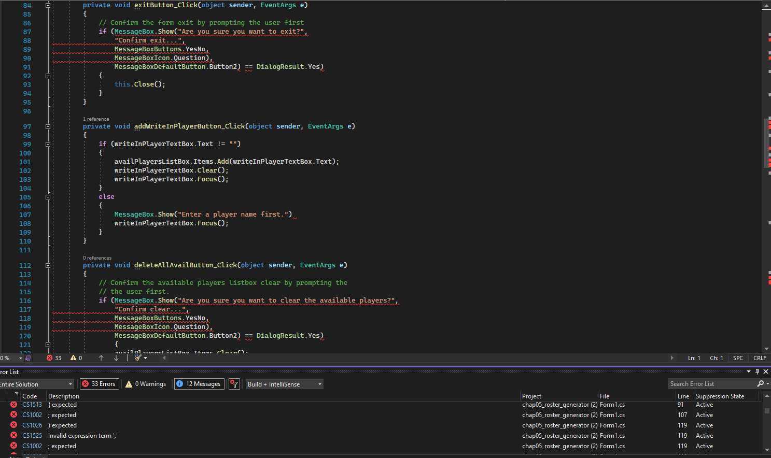Collapse the code block at line 121

pyautogui.click(x=48, y=345)
